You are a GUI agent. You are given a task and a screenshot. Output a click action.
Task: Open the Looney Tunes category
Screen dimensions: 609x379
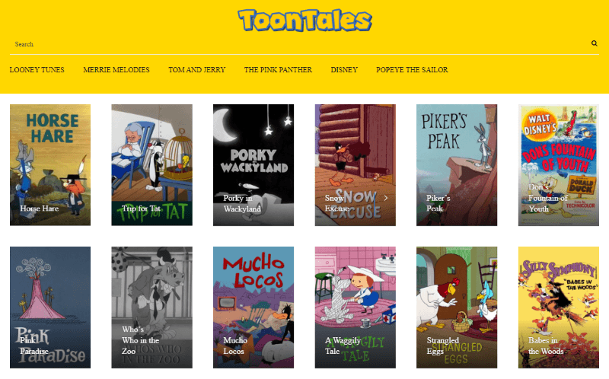click(37, 70)
